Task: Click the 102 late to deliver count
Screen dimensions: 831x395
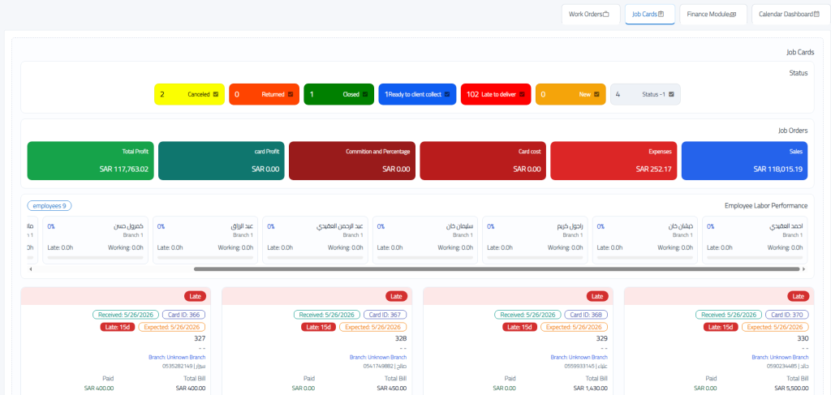Action: click(473, 94)
